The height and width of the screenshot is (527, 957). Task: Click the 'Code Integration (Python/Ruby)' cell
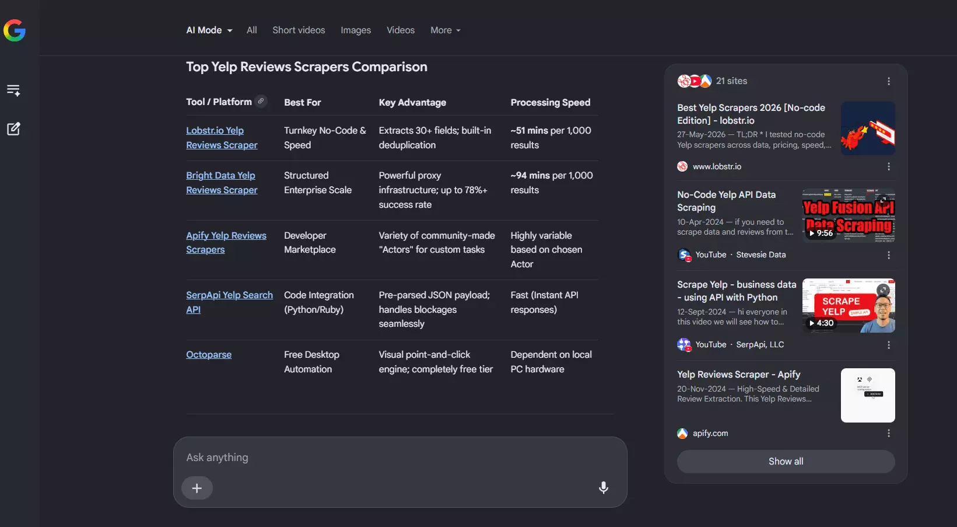(x=319, y=302)
